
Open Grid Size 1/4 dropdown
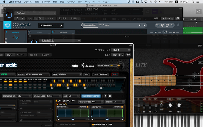pos(119,102)
